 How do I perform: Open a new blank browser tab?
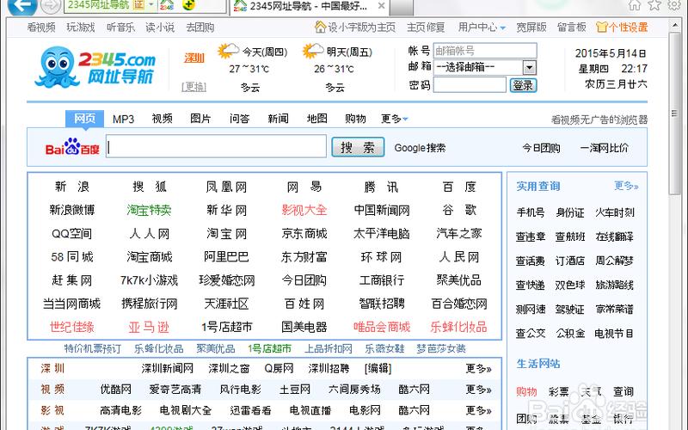tap(401, 7)
